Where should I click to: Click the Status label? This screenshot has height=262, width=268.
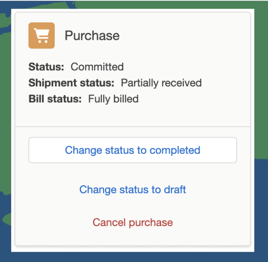click(x=46, y=67)
